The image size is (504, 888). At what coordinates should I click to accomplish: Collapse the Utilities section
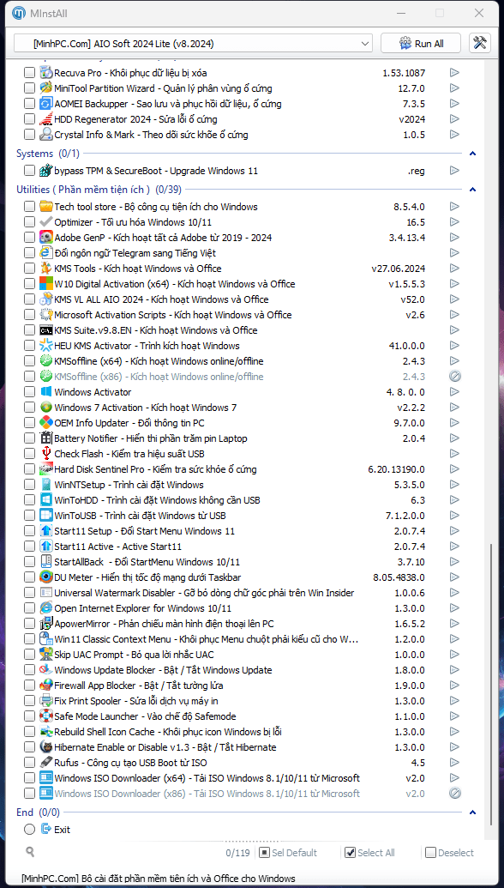[473, 190]
